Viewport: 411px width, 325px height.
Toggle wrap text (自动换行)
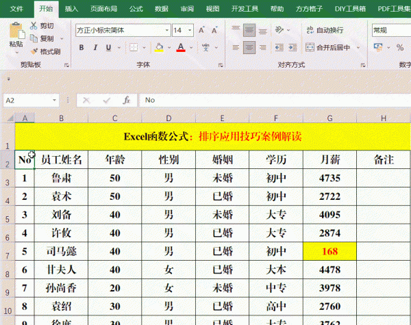click(x=325, y=30)
